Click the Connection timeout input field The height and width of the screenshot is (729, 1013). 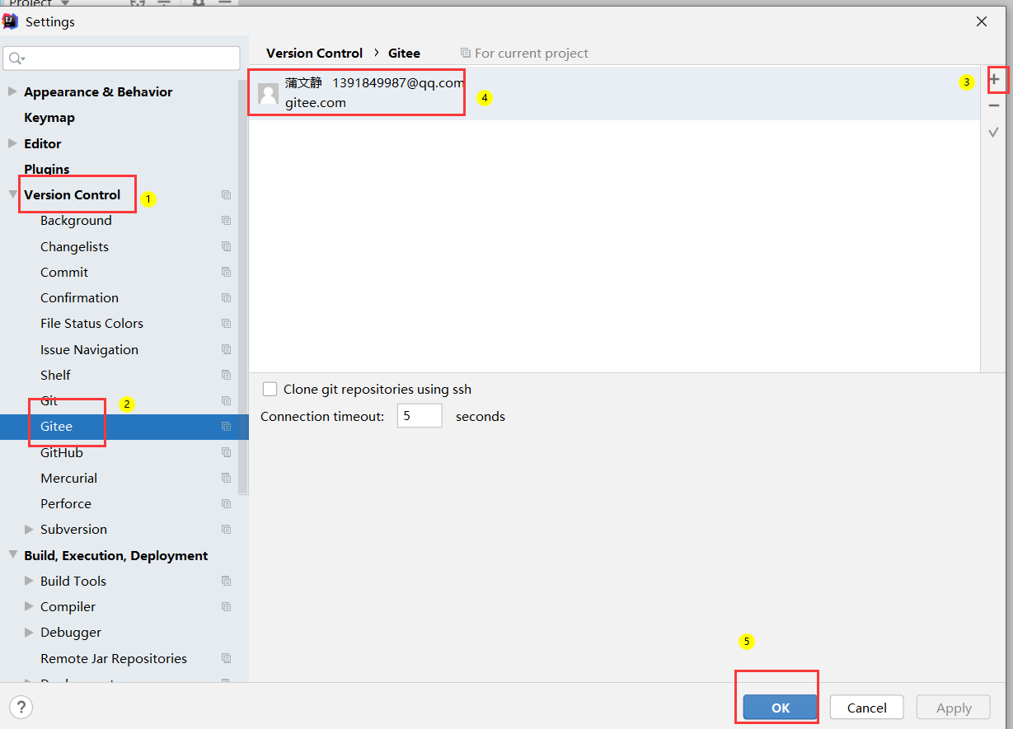[420, 416]
